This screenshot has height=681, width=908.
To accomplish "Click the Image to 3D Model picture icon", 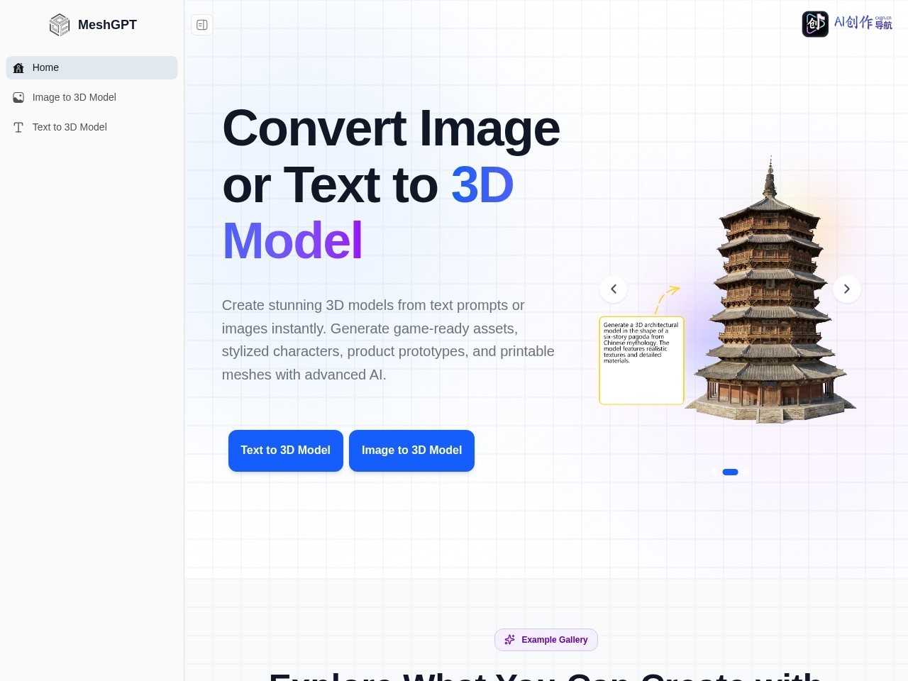I will click(x=18, y=97).
